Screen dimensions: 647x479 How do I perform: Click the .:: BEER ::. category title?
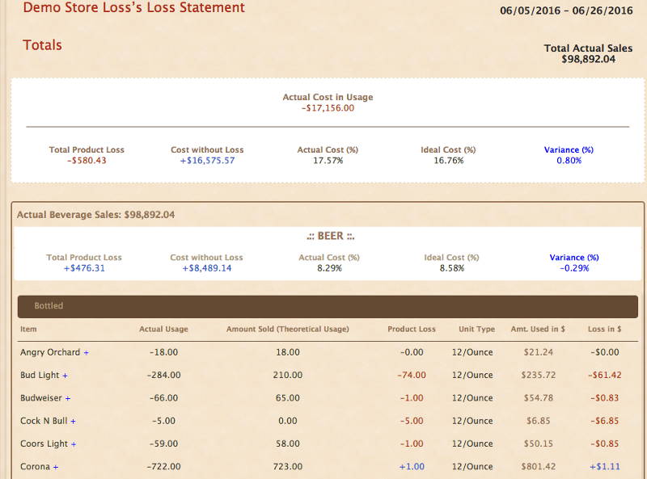[331, 236]
